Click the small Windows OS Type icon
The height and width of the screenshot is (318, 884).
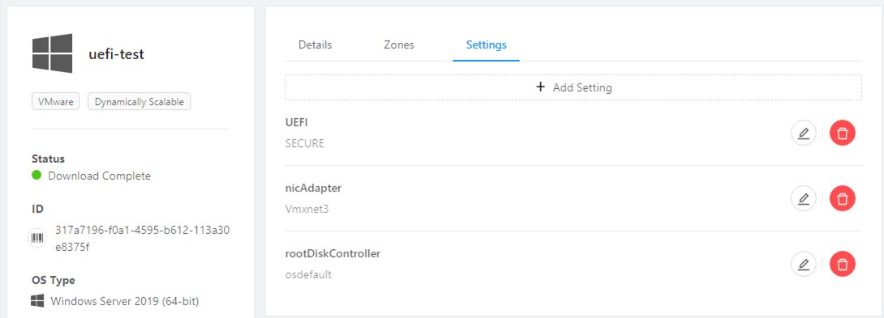(38, 301)
